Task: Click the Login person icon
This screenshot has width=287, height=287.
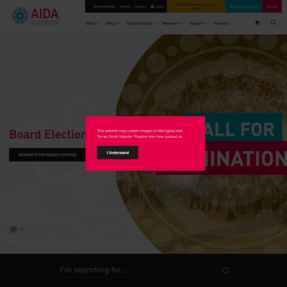Action: (x=152, y=6)
